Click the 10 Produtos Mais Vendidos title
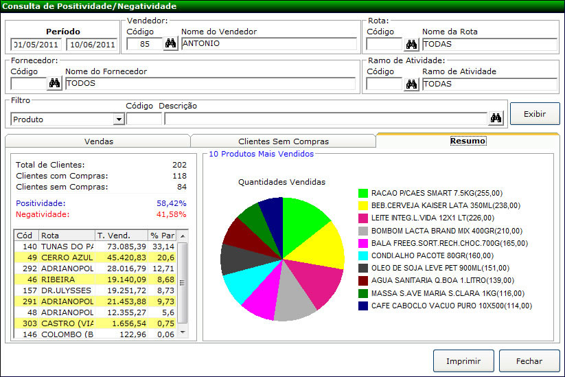 tap(262, 154)
